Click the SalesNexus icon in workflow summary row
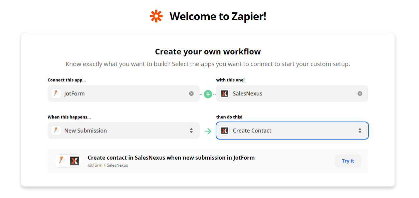The image size is (419, 198). (x=74, y=161)
